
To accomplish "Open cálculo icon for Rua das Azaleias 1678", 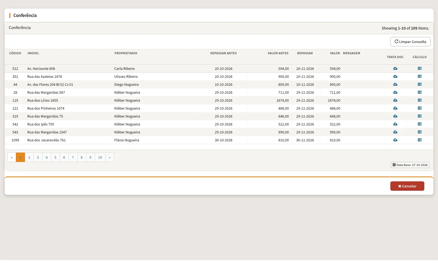I will tap(420, 76).
